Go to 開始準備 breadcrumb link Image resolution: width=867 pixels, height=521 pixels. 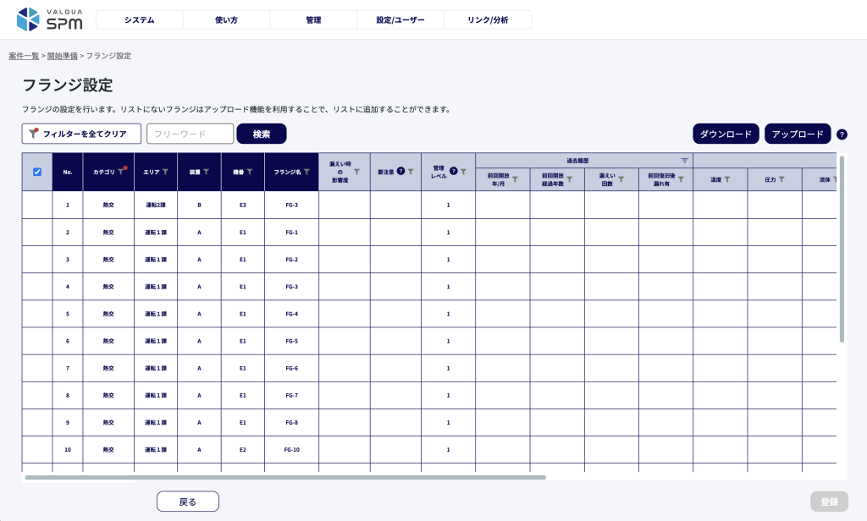click(x=63, y=56)
